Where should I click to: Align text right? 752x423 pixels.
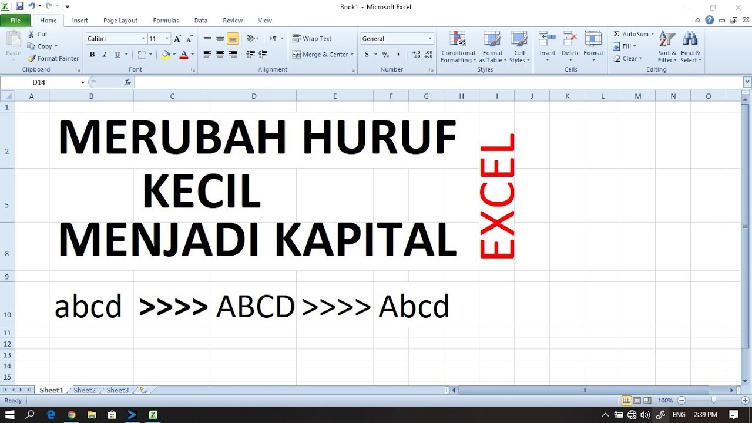(233, 55)
